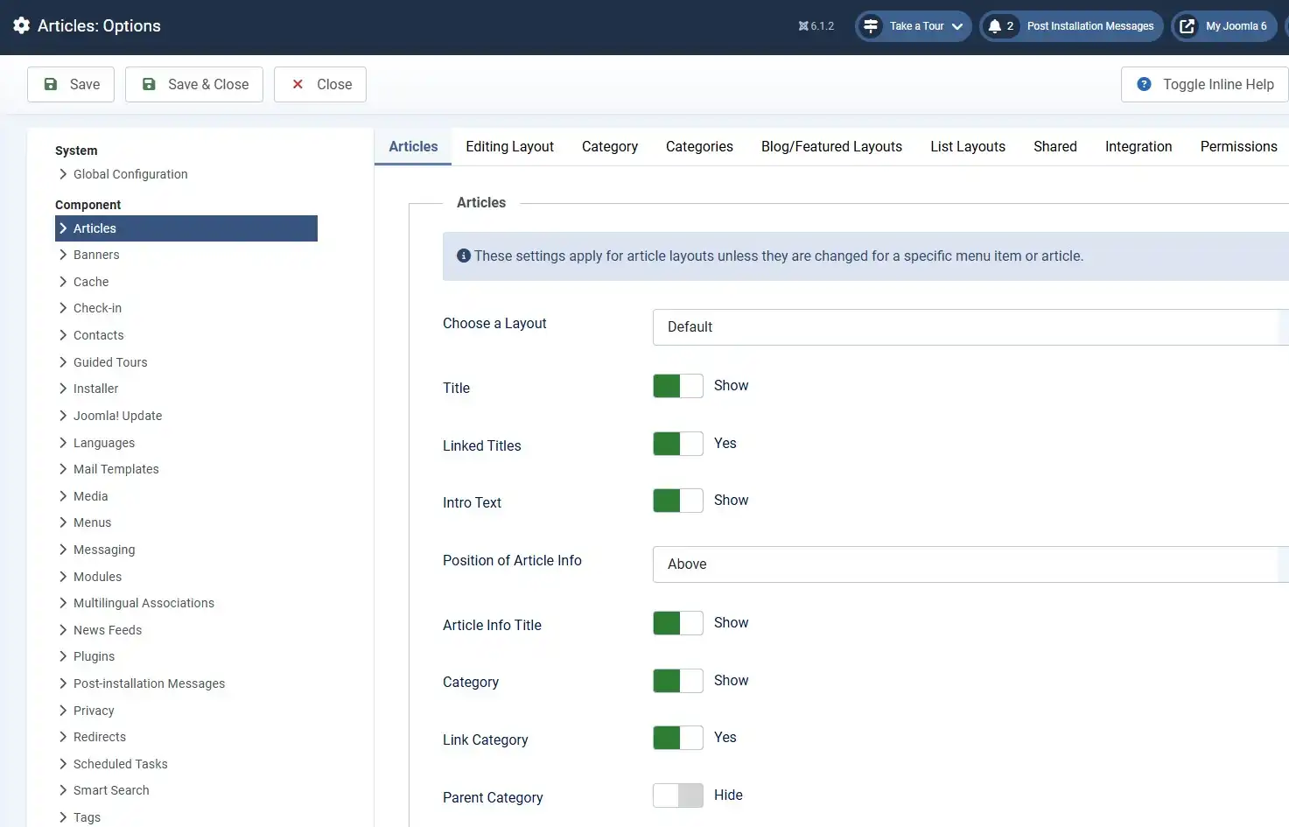Open News Feeds options
Viewport: 1289px width, 827px height.
tap(108, 630)
